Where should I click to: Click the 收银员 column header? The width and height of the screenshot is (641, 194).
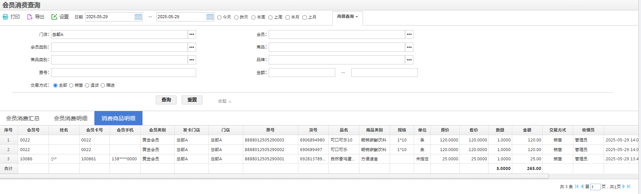point(588,130)
